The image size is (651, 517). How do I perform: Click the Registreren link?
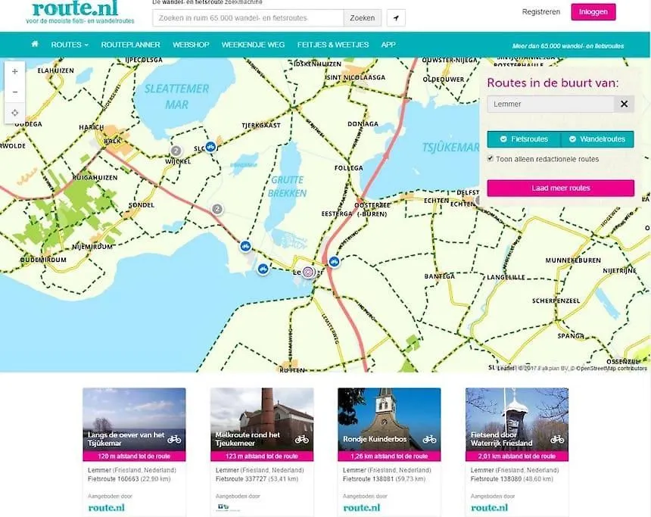click(x=541, y=11)
